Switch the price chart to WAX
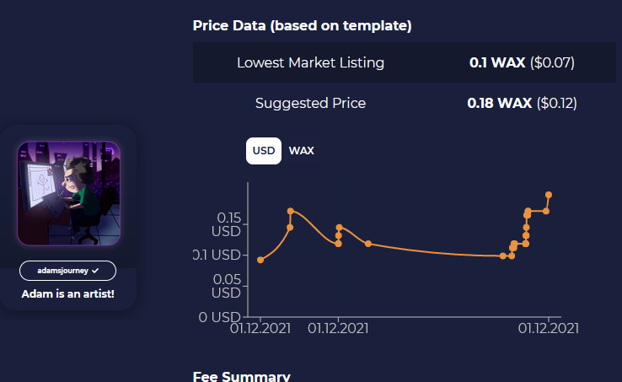The width and height of the screenshot is (622, 382). (x=302, y=151)
